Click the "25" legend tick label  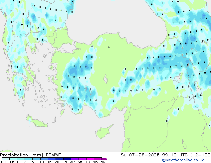point(65,162)
